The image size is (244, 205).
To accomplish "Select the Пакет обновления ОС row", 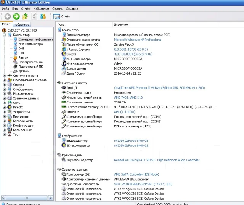I will coord(137,44).
